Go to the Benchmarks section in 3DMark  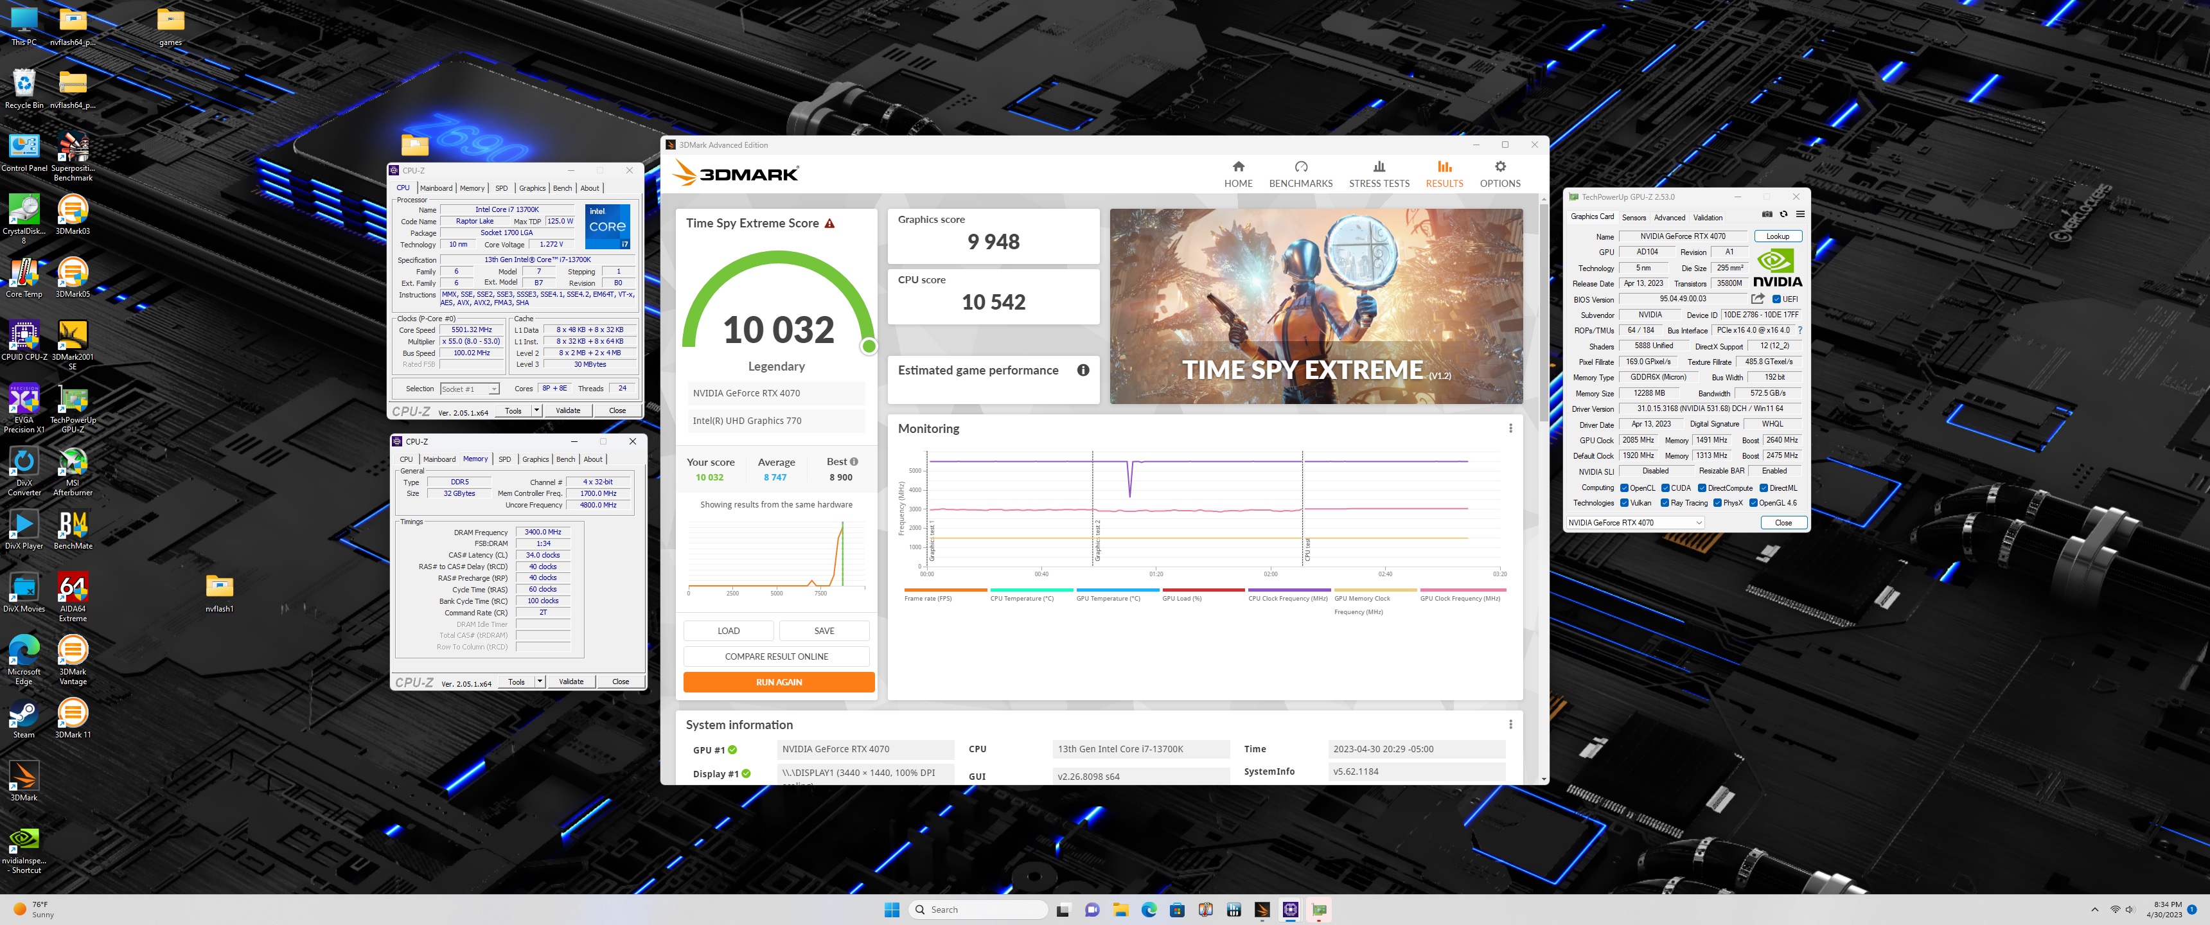pyautogui.click(x=1300, y=174)
